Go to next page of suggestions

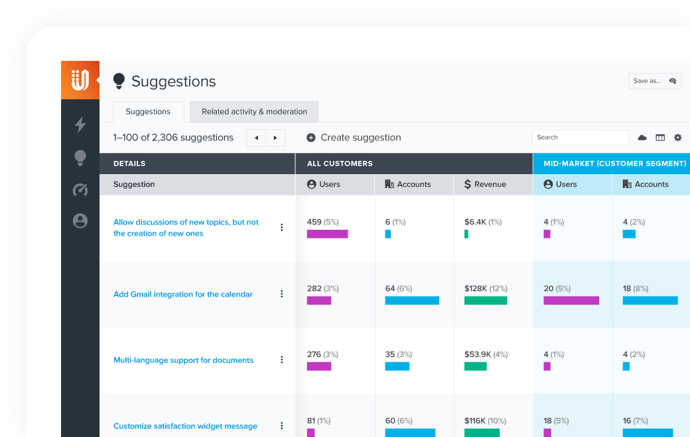[275, 138]
